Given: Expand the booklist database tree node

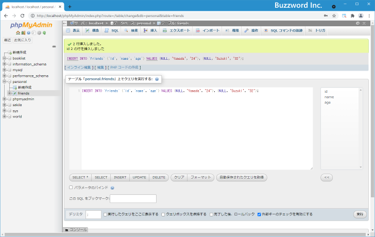Looking at the screenshot, I should tap(5, 58).
